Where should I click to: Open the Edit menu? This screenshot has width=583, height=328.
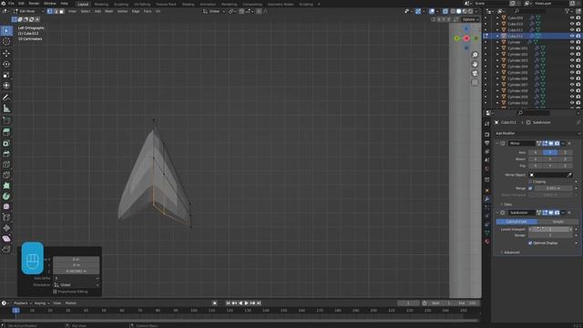[x=21, y=4]
